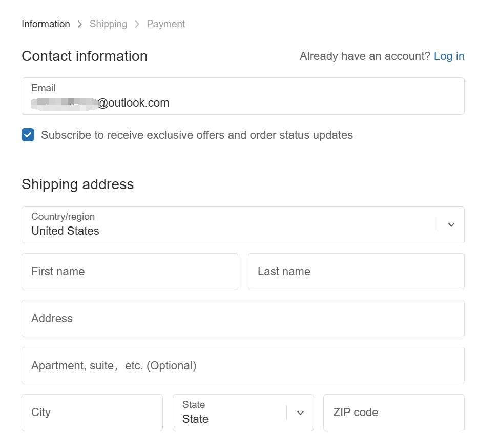Viewport: 499px width, 433px height.
Task: Focus the Address input field
Action: [243, 319]
